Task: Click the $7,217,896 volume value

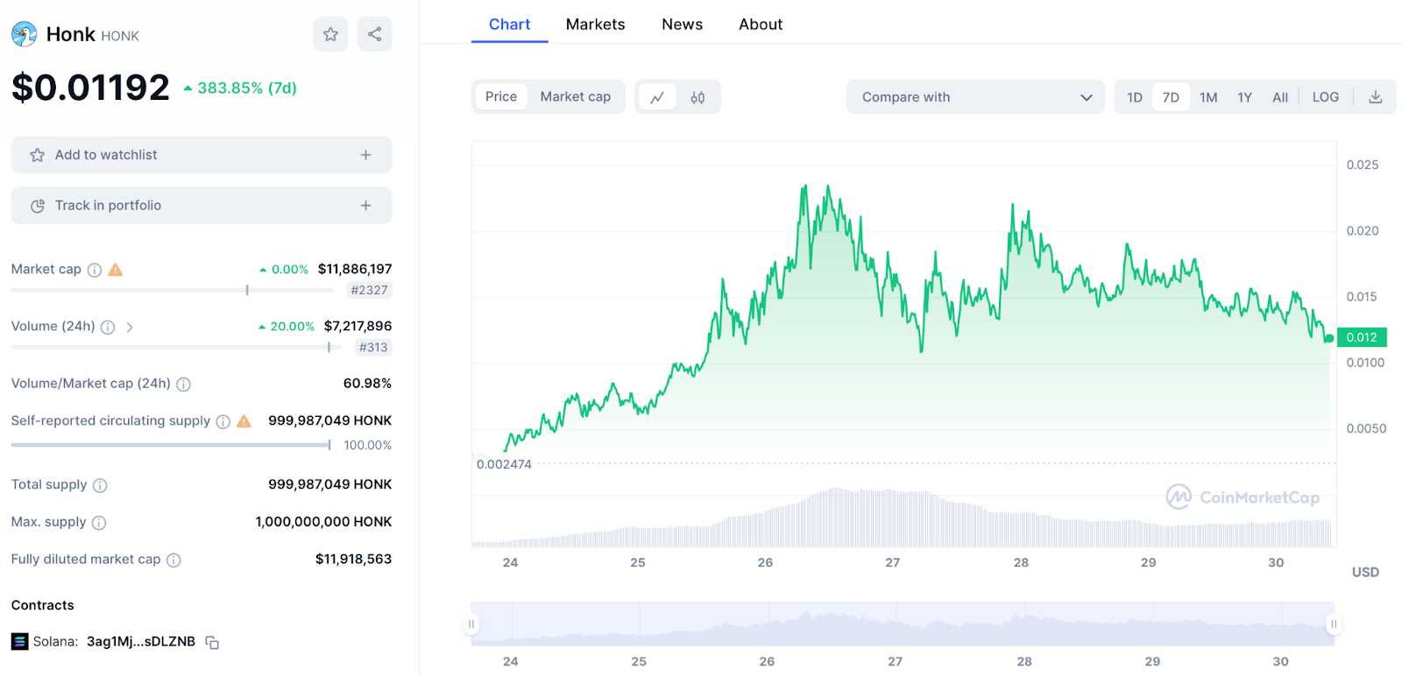Action: coord(358,326)
